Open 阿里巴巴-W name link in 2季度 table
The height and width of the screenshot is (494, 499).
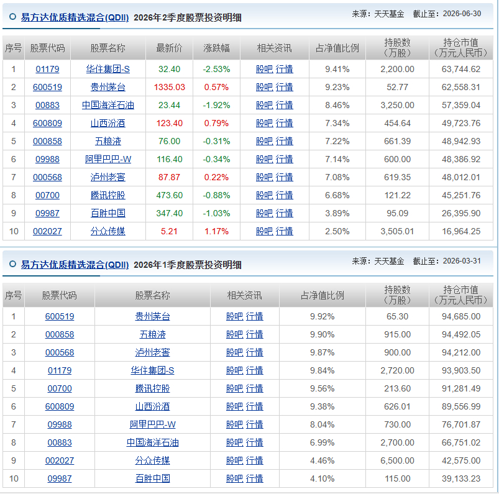[108, 159]
